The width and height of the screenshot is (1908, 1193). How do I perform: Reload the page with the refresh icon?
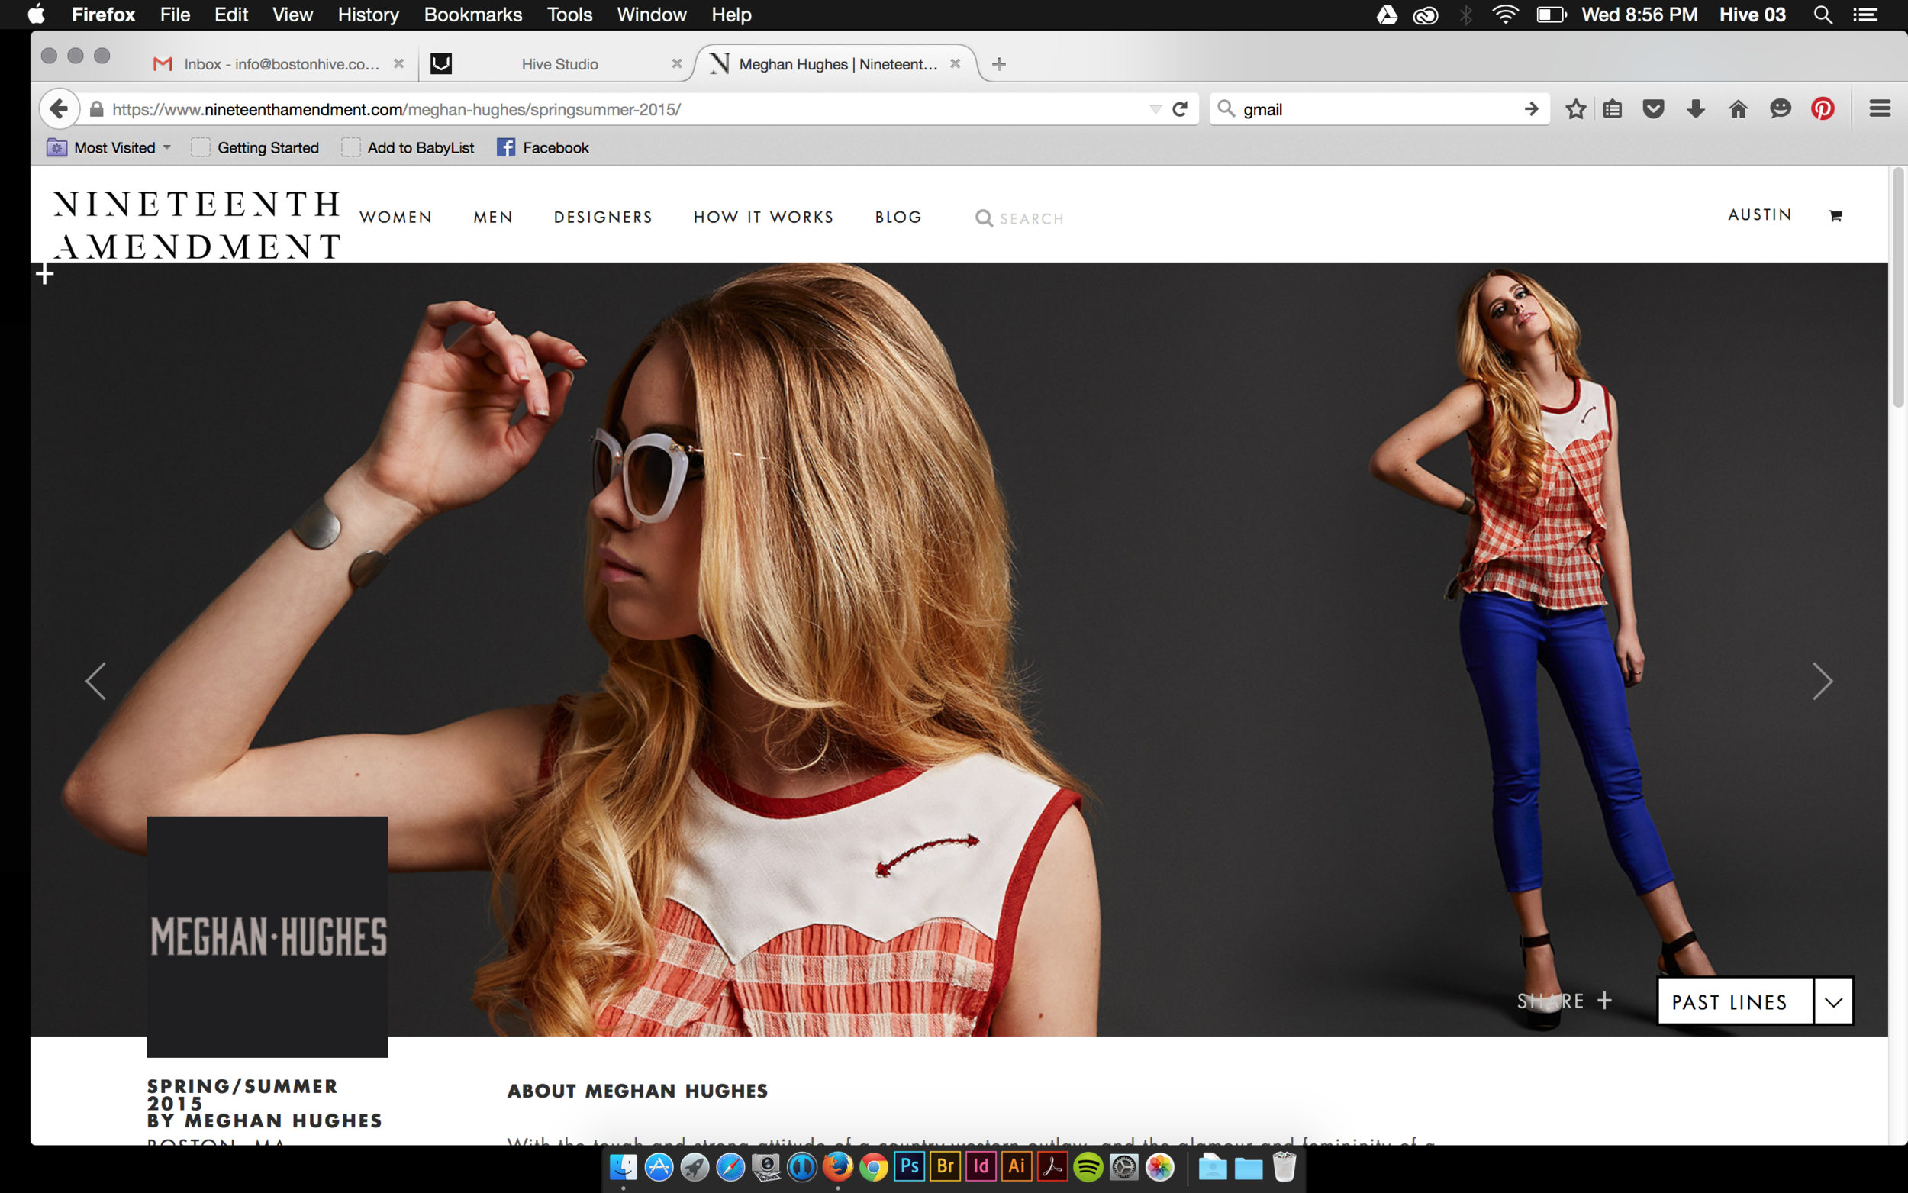[1180, 109]
